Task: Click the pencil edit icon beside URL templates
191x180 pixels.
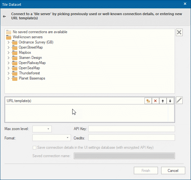Action: [179, 100]
